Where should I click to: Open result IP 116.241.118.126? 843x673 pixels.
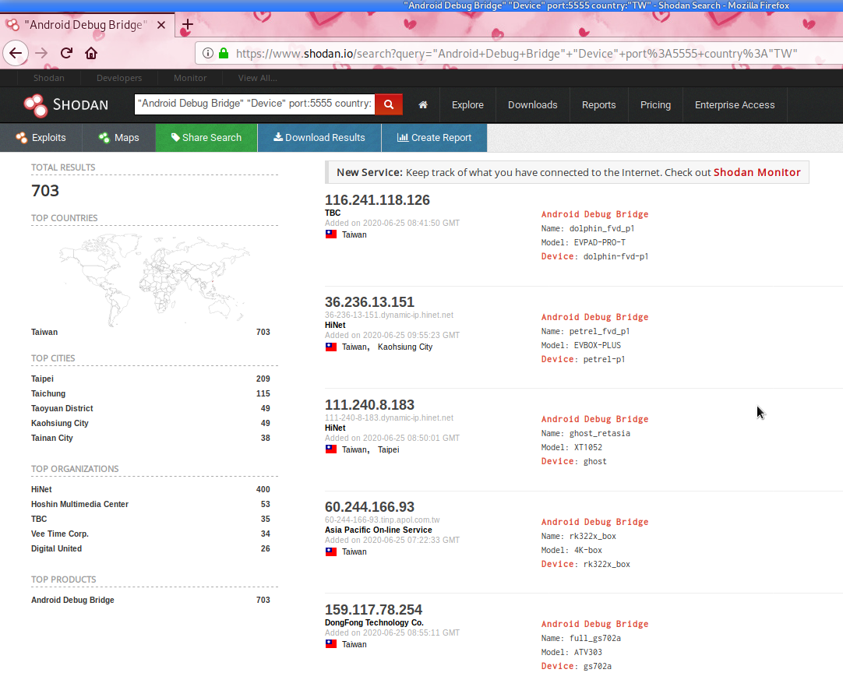pos(377,200)
